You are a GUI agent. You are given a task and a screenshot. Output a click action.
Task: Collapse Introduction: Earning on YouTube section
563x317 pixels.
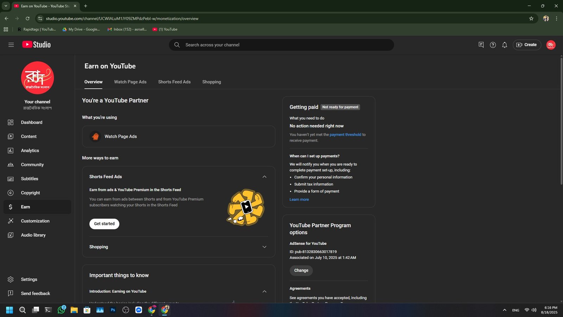pos(264,292)
